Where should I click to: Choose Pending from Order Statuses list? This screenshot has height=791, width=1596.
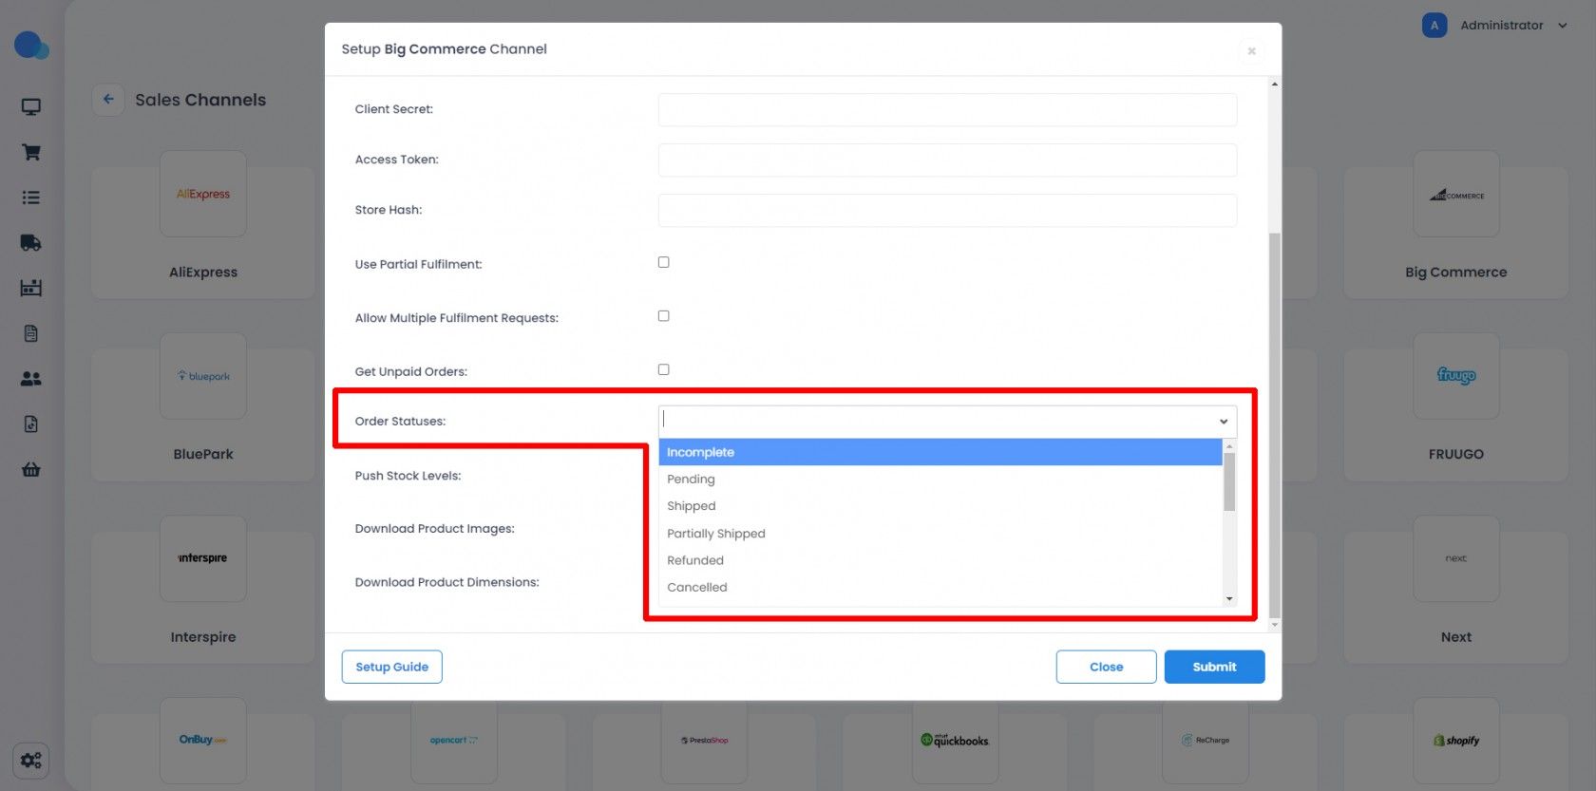[940, 480]
